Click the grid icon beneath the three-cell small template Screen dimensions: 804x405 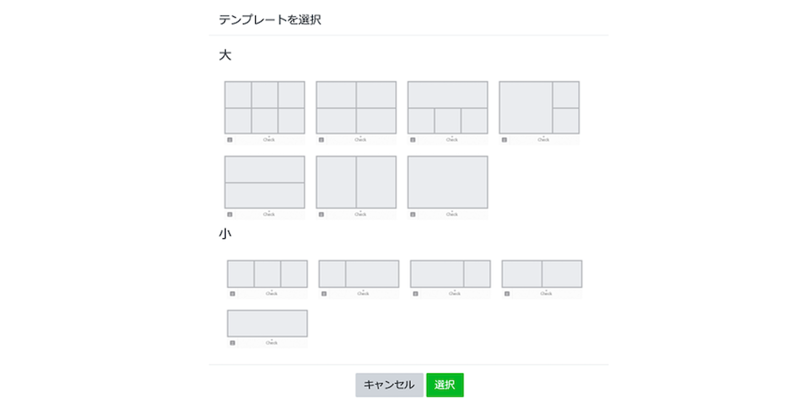(x=233, y=293)
